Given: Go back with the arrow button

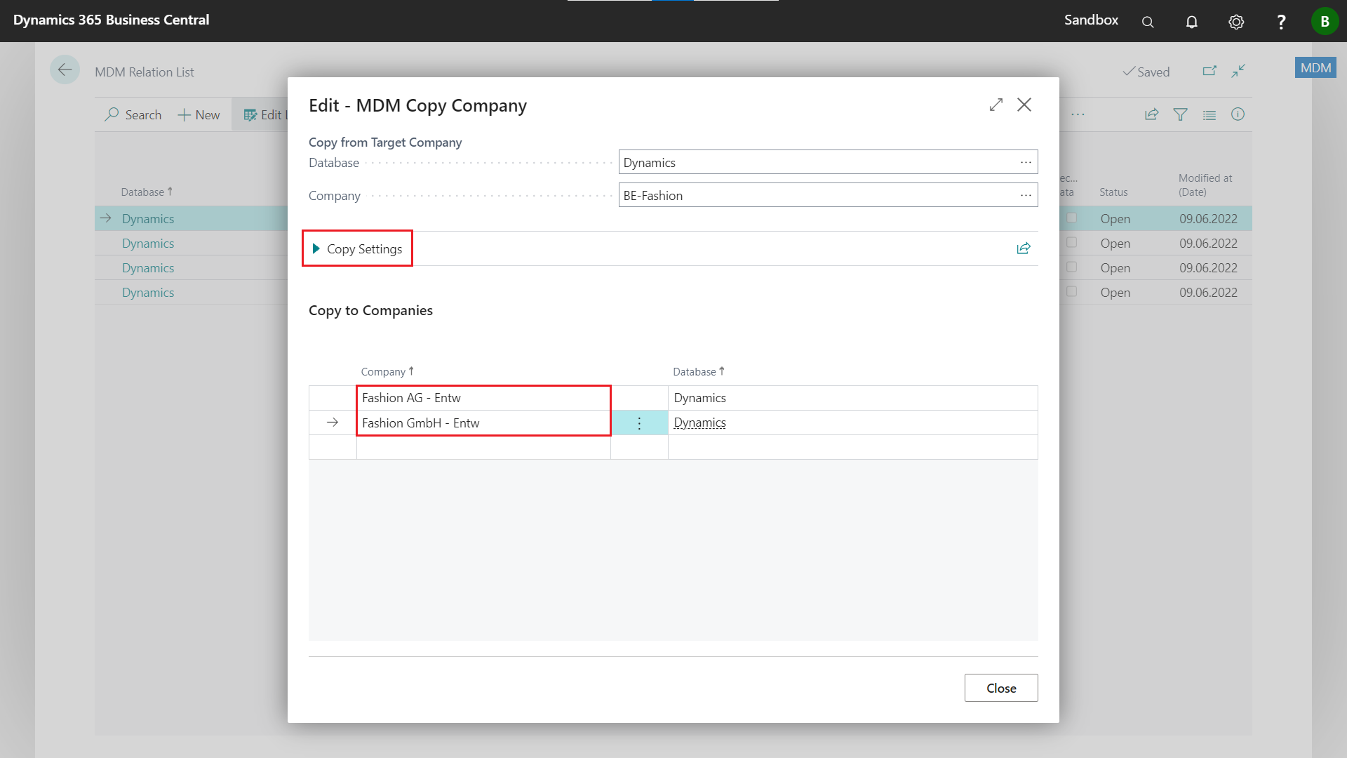Looking at the screenshot, I should [x=65, y=69].
